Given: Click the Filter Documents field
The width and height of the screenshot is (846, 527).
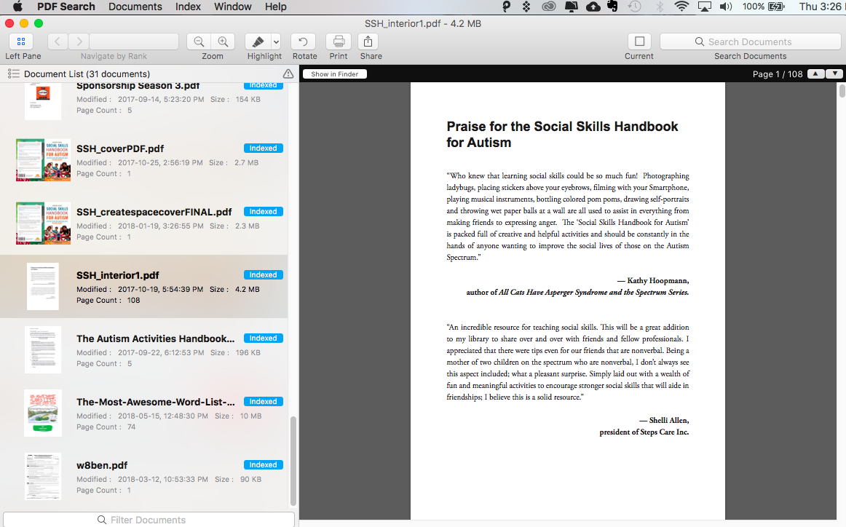Looking at the screenshot, I should [149, 520].
